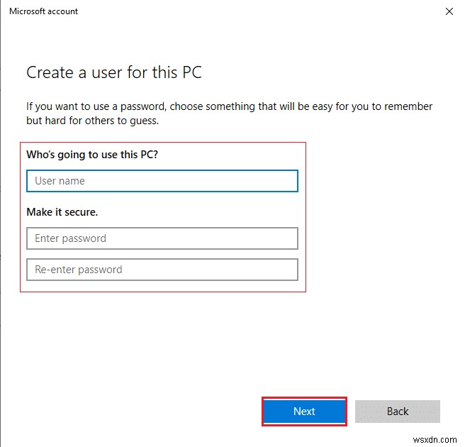Click the "Enter password" placeholder text

tap(70, 238)
